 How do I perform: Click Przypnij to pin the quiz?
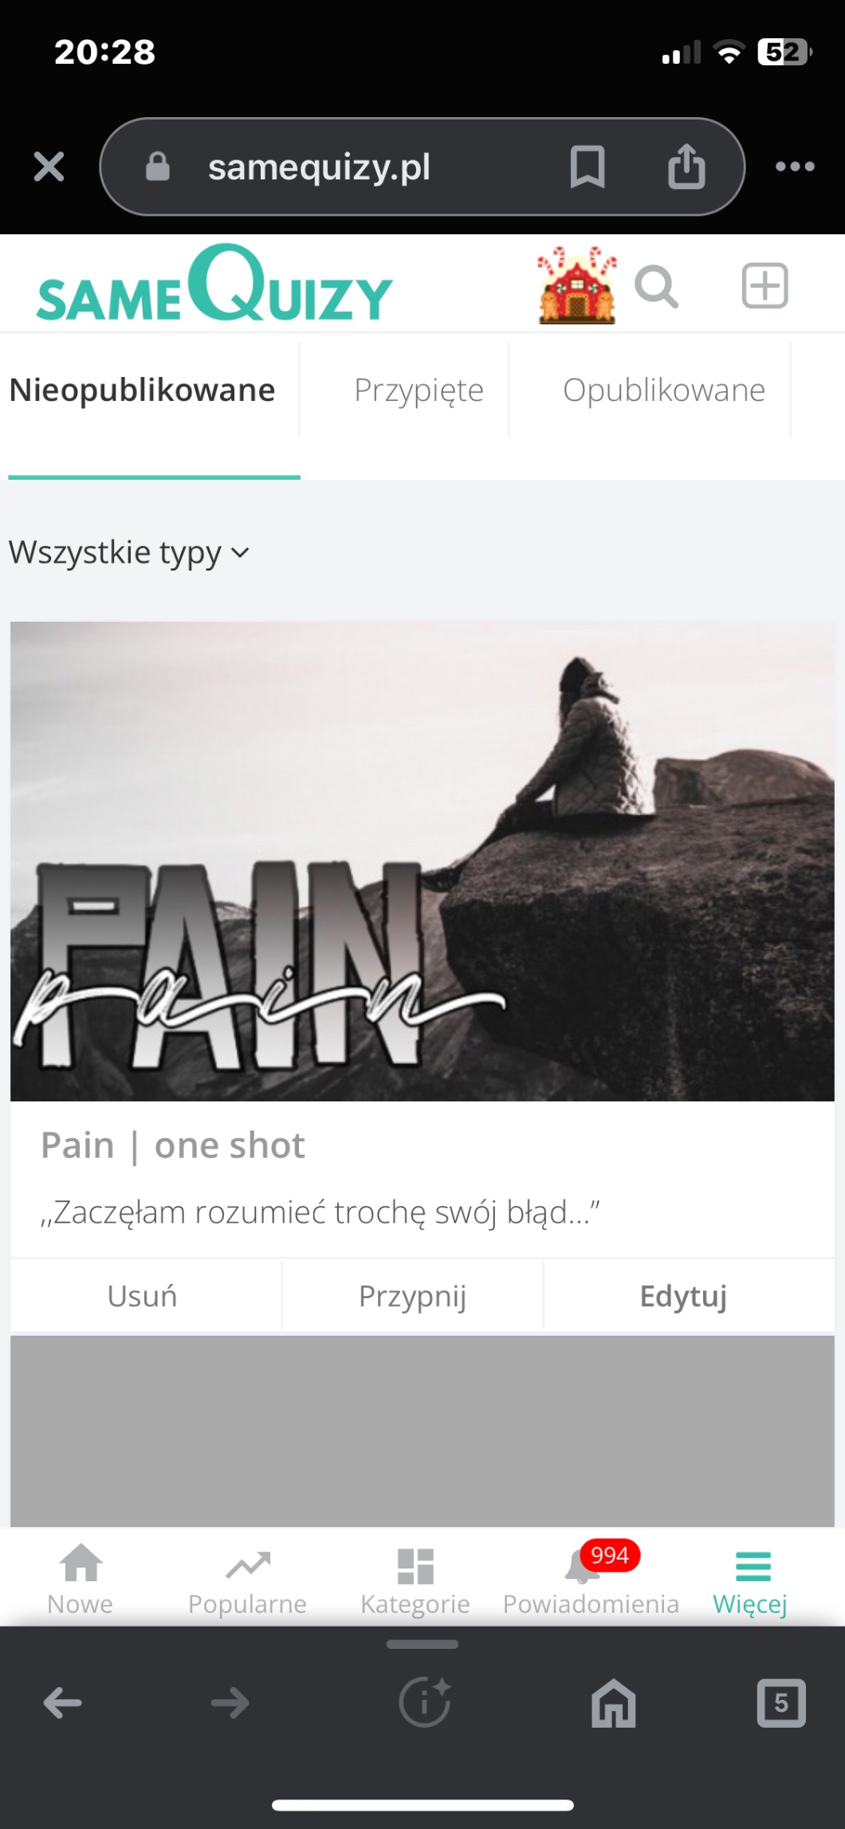tap(412, 1296)
